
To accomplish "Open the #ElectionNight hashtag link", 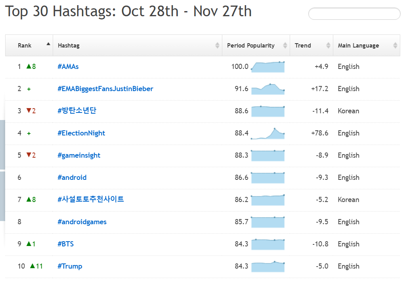I will (81, 133).
